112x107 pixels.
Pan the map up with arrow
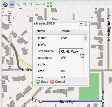pos(10,13)
